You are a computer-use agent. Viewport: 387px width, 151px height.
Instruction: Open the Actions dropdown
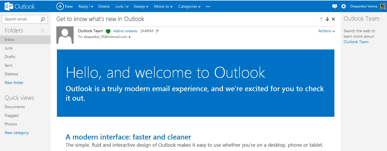tap(327, 31)
